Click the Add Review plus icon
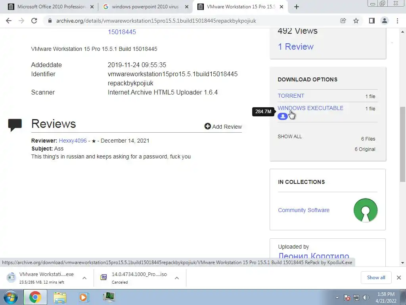 coord(208,126)
